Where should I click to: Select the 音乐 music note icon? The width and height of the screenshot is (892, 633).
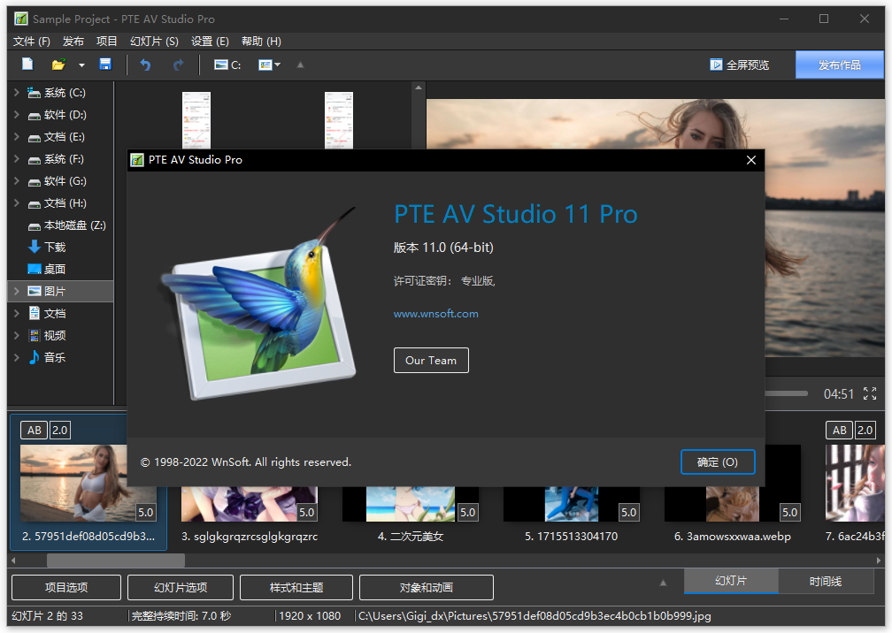pos(35,357)
